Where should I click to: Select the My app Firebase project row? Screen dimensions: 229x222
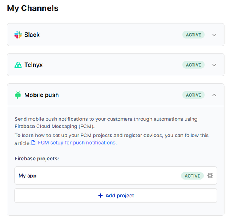point(116,176)
